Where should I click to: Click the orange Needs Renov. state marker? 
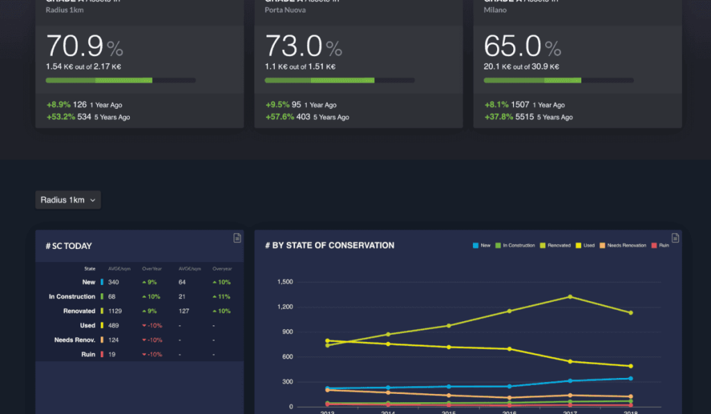(x=101, y=340)
